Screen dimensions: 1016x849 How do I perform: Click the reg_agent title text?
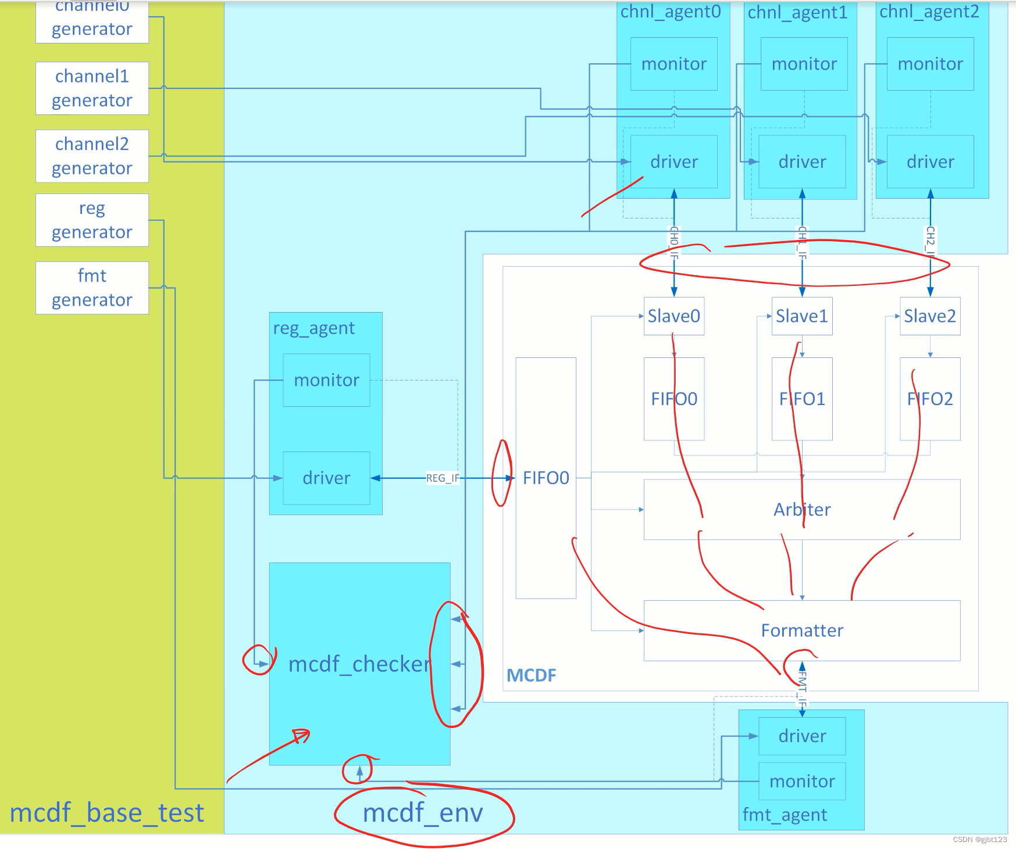tap(314, 328)
